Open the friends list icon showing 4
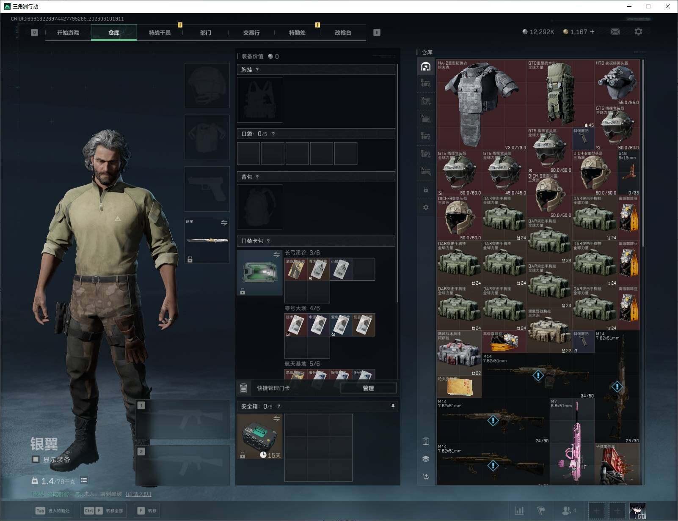This screenshot has height=521, width=678. 568,511
